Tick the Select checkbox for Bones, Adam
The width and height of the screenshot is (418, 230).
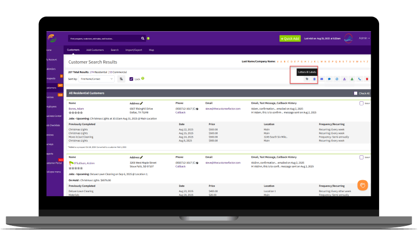pyautogui.click(x=361, y=103)
